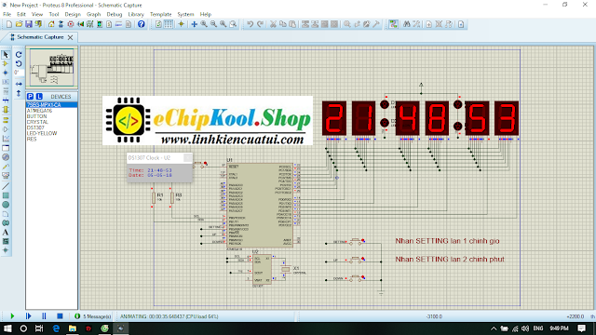
Task: Open the Debug menu
Action: (x=114, y=14)
